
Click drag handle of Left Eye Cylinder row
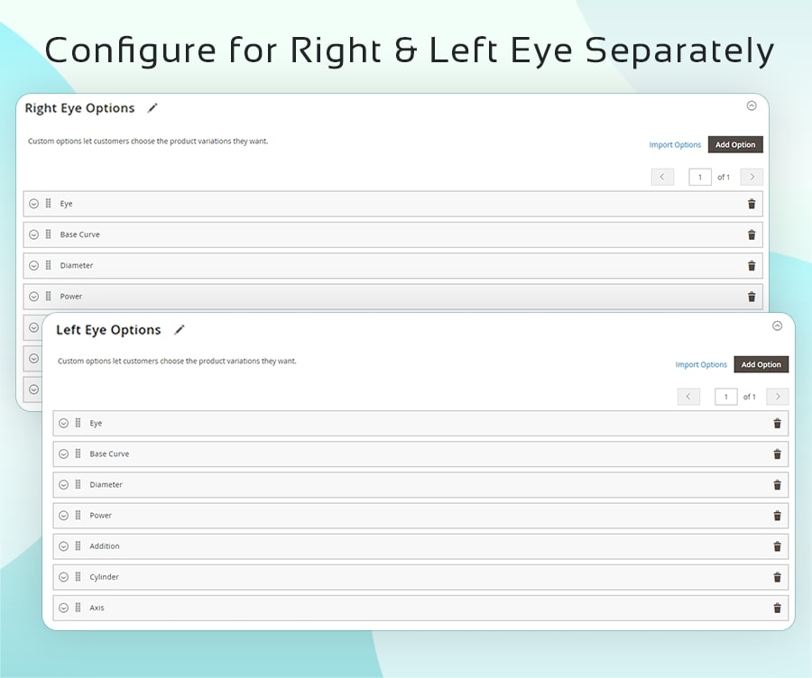[x=78, y=577]
